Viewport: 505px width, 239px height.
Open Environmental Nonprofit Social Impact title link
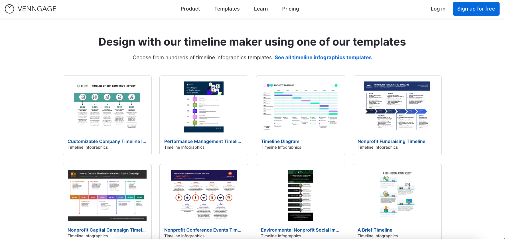(x=300, y=230)
